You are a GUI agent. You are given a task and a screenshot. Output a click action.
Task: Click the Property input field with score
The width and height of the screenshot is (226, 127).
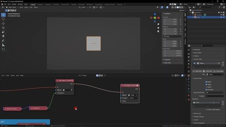(x=133, y=98)
